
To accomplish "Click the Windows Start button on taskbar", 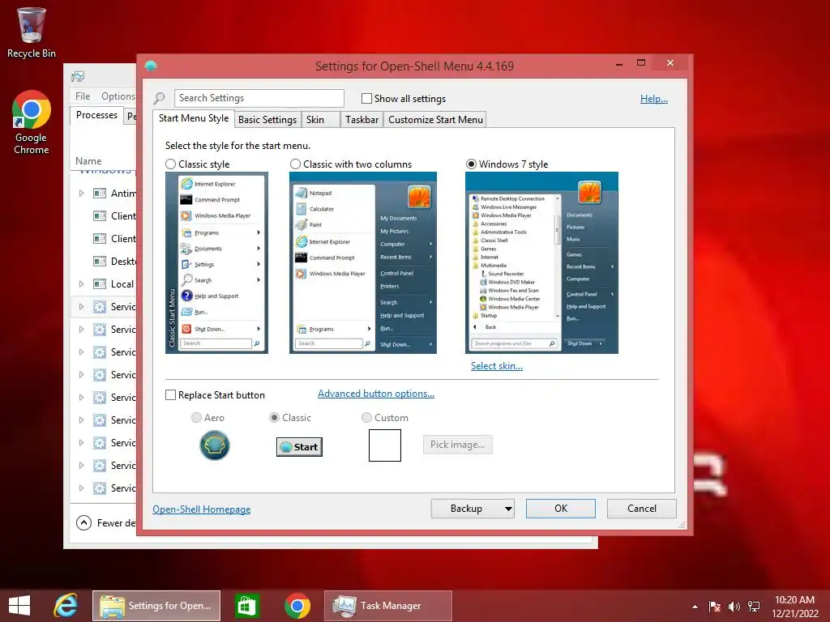I will click(x=19, y=606).
